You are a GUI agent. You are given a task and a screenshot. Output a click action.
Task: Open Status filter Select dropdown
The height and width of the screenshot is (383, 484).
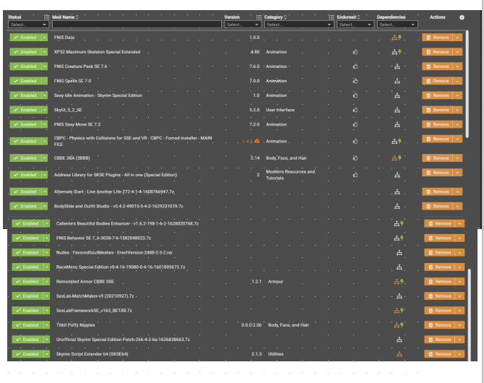pos(28,25)
